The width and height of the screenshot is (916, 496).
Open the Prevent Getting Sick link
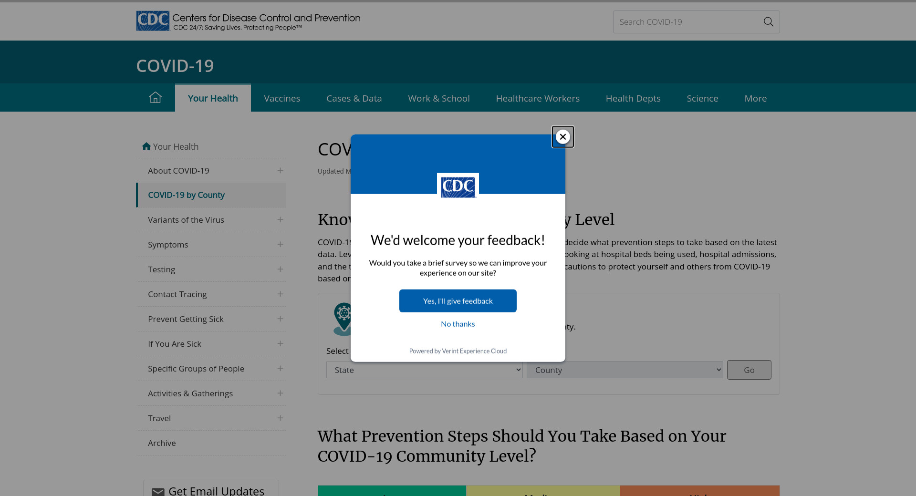pyautogui.click(x=186, y=319)
